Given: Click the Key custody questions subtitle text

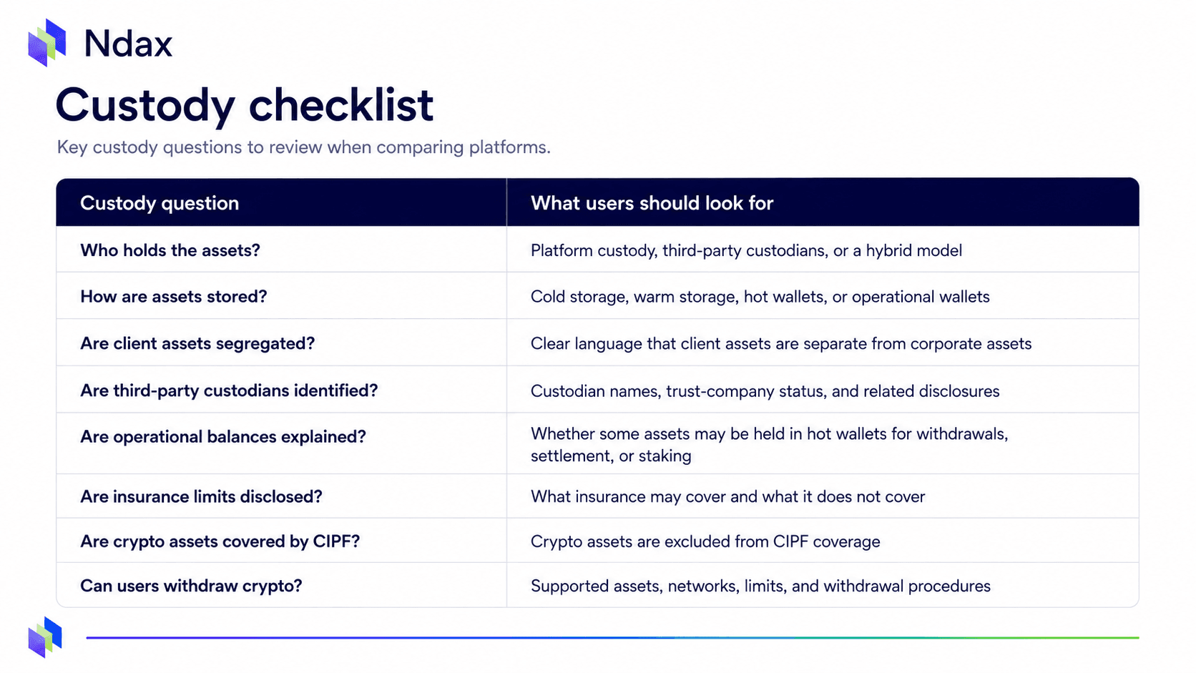Looking at the screenshot, I should [303, 147].
